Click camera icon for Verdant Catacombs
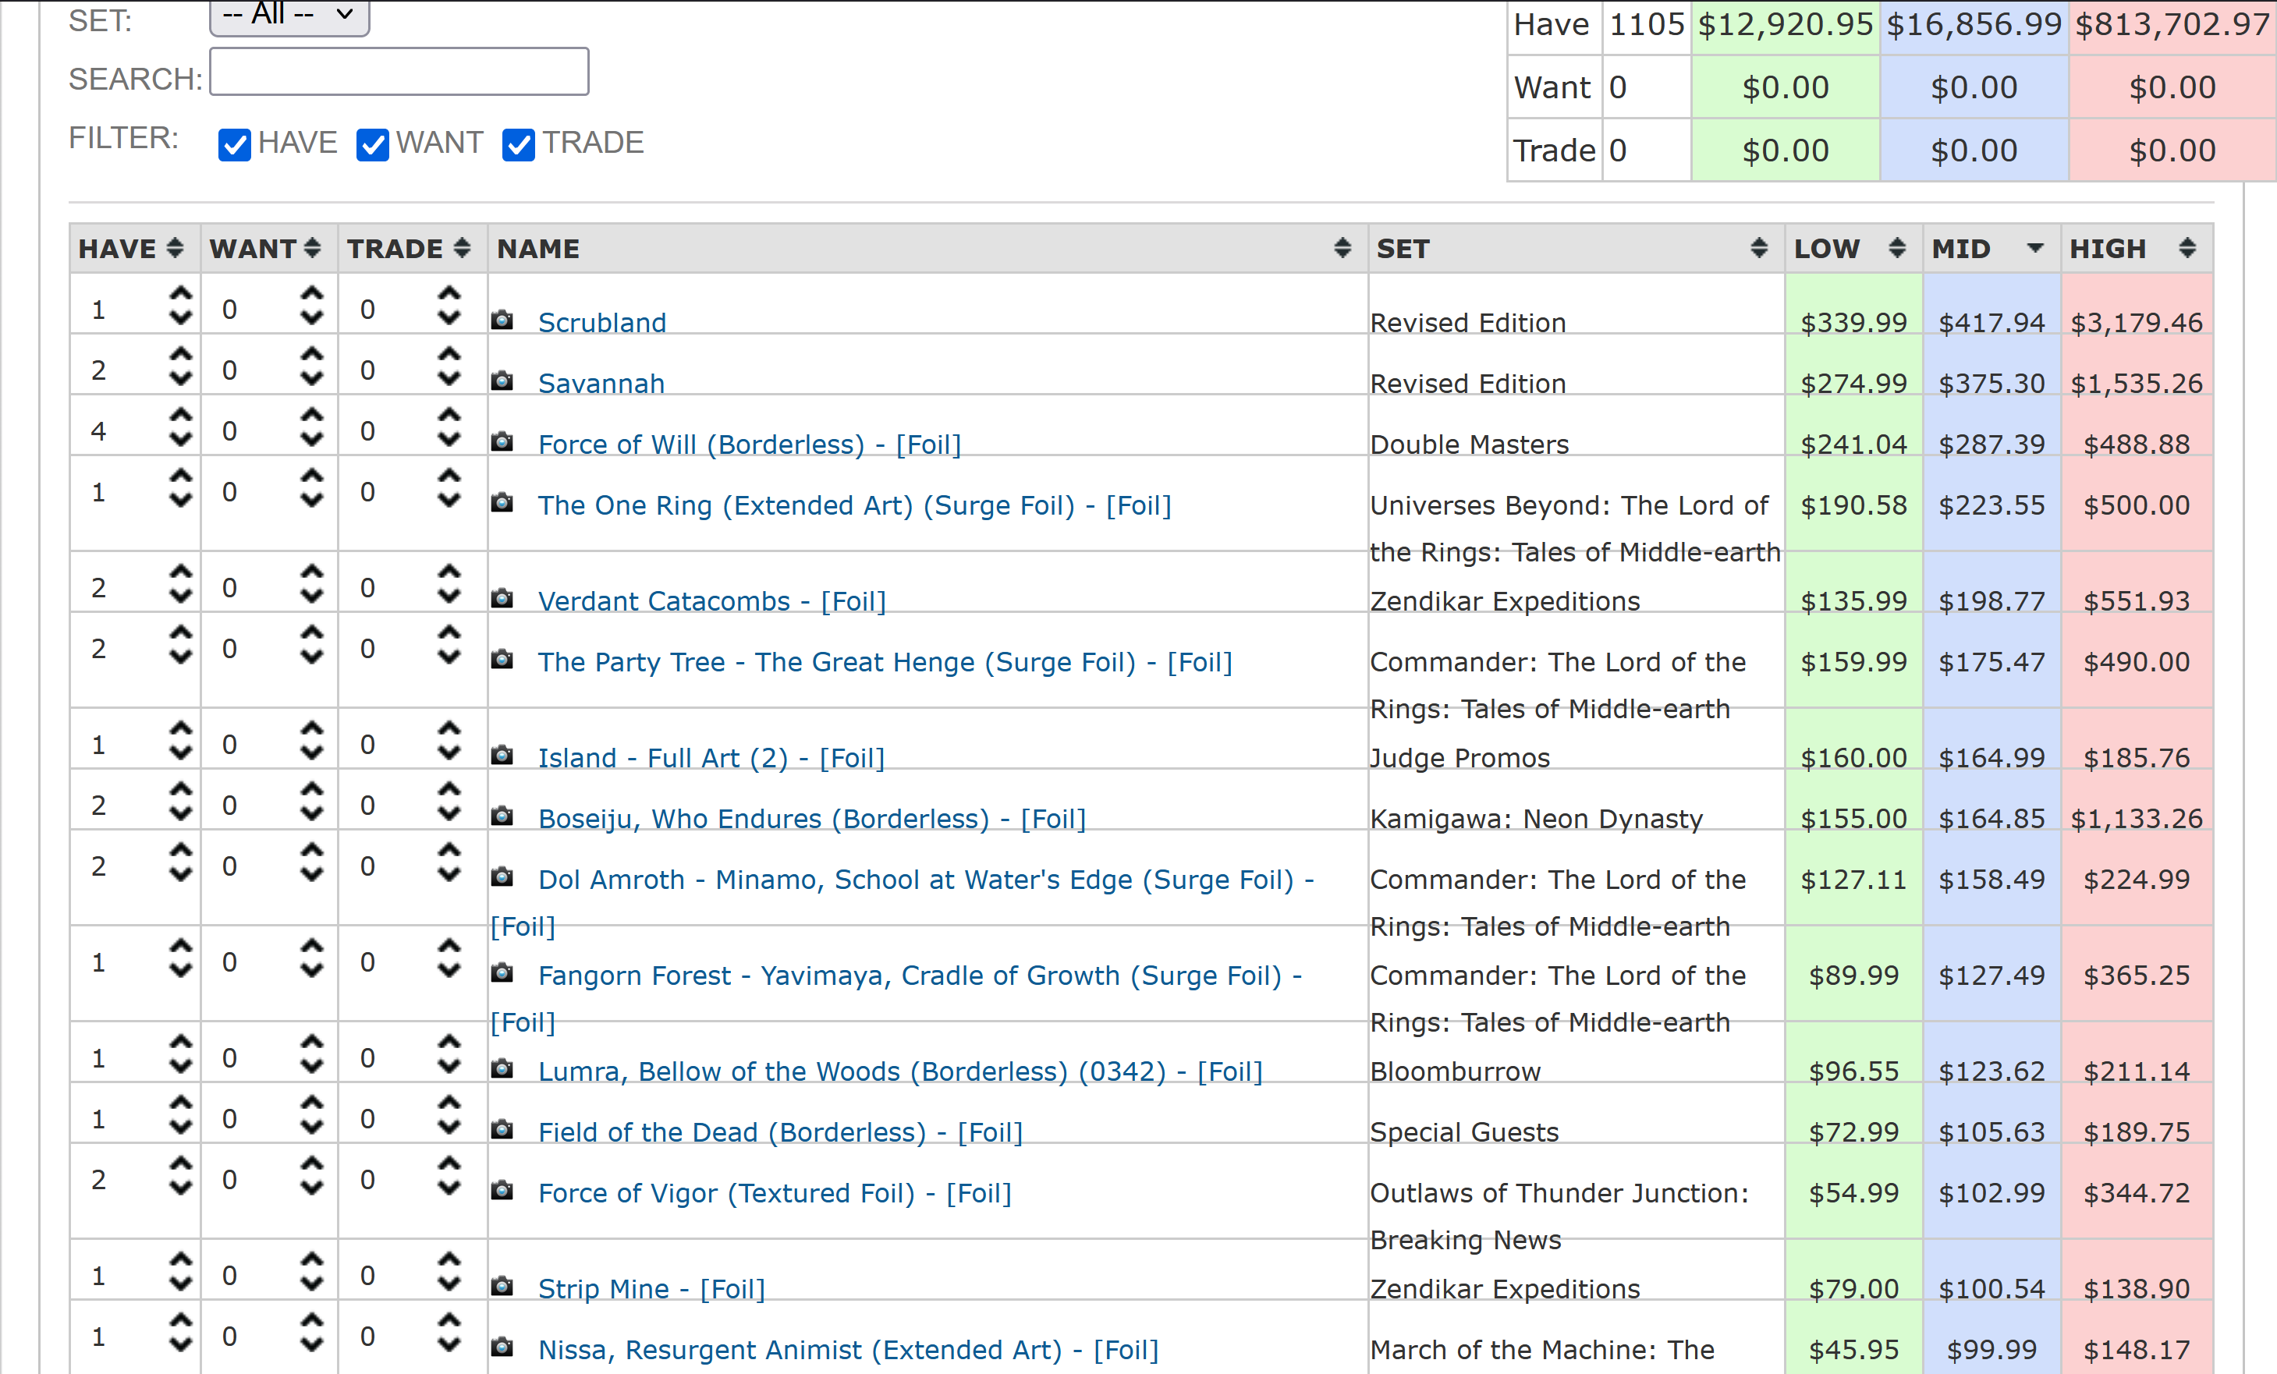2277x1374 pixels. [x=502, y=599]
